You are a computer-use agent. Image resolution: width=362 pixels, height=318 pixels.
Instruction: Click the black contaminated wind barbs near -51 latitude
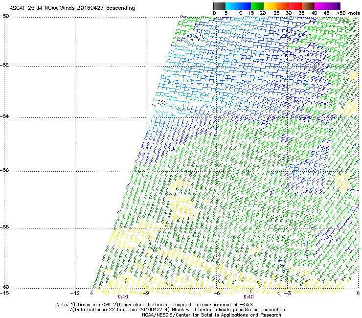coord(197,39)
